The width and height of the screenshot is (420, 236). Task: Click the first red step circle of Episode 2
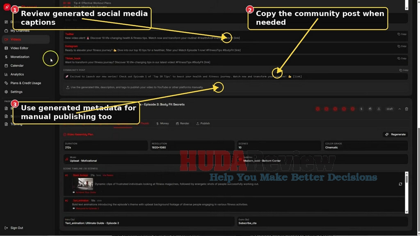point(318,109)
